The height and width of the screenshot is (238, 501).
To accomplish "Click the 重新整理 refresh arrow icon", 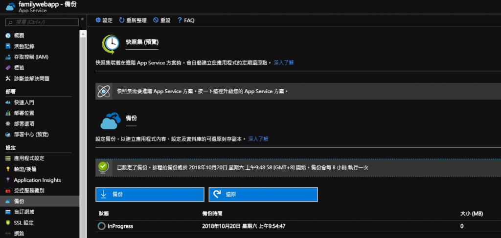I will click(122, 20).
